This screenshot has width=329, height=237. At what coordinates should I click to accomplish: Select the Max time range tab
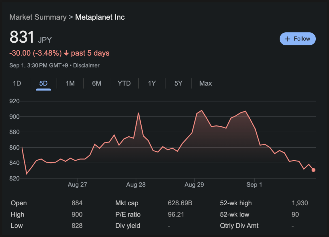pyautogui.click(x=206, y=84)
